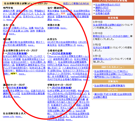This screenshot has width=137, height=121.
Task: Open the 資格の大原 school link
Action: tap(9, 11)
